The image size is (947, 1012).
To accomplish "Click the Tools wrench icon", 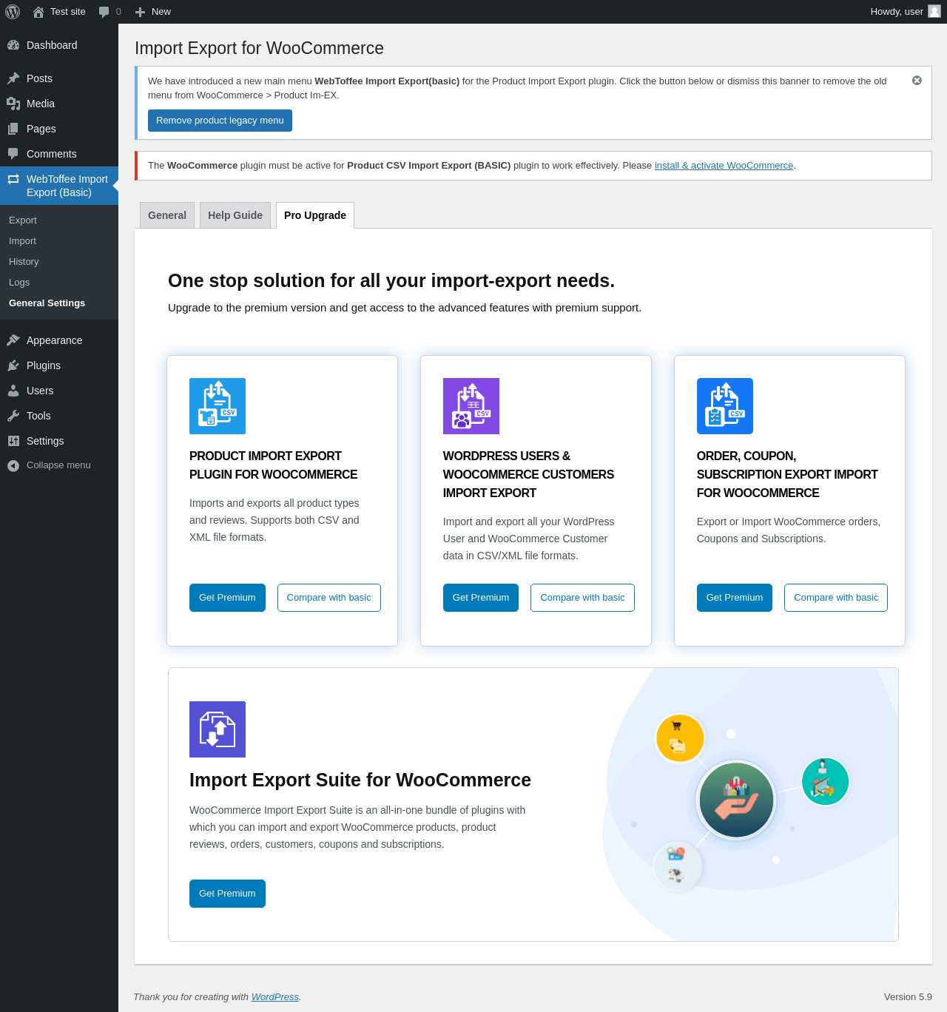I will point(13,416).
